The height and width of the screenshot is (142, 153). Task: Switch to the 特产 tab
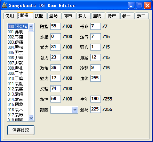(x=113, y=16)
